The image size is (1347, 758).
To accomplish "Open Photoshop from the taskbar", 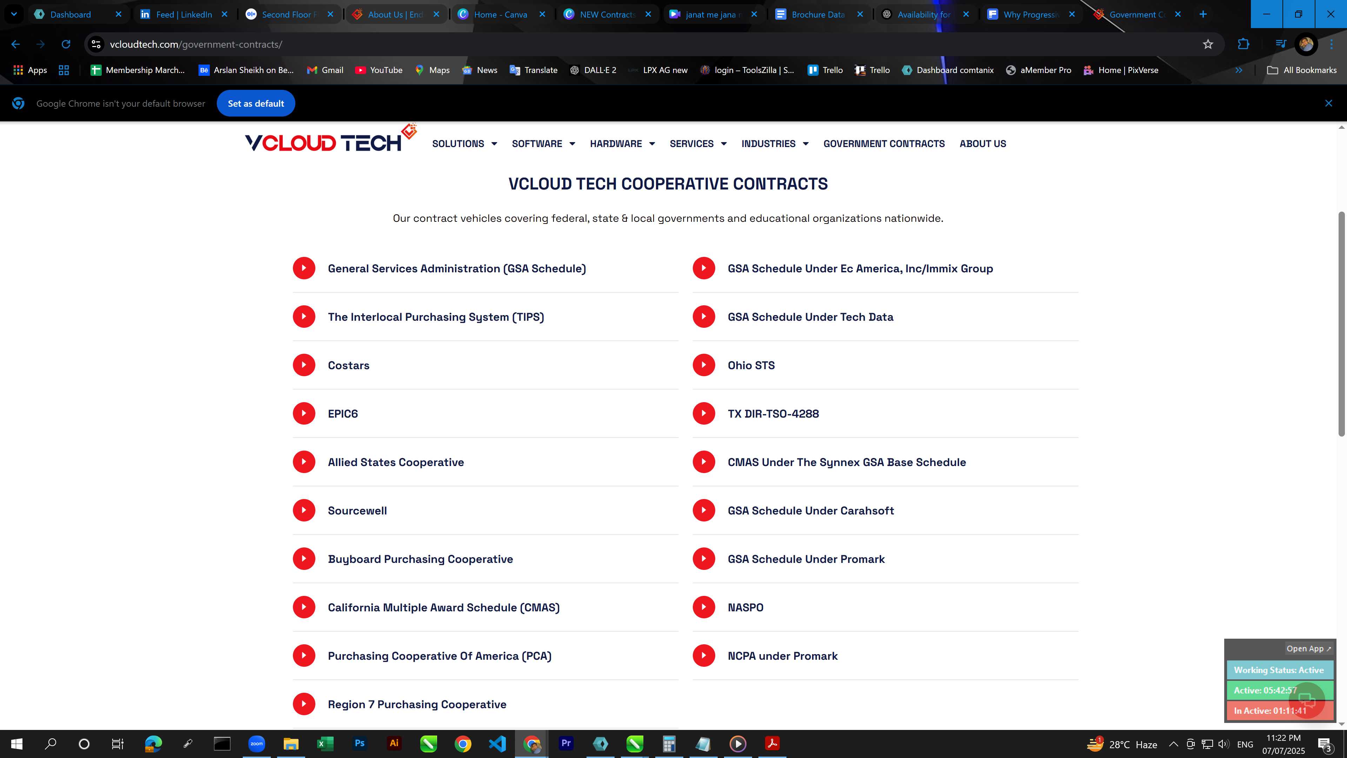I will point(359,743).
